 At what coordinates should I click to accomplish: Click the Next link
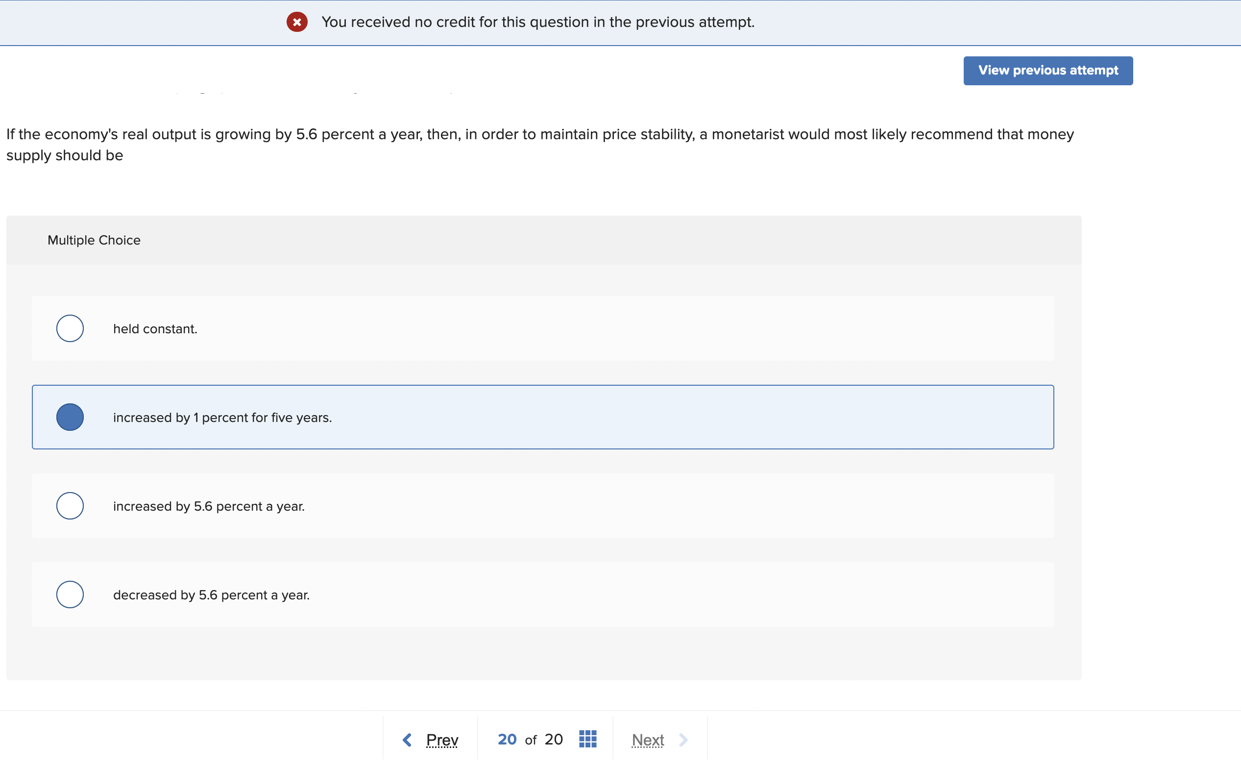pos(648,740)
